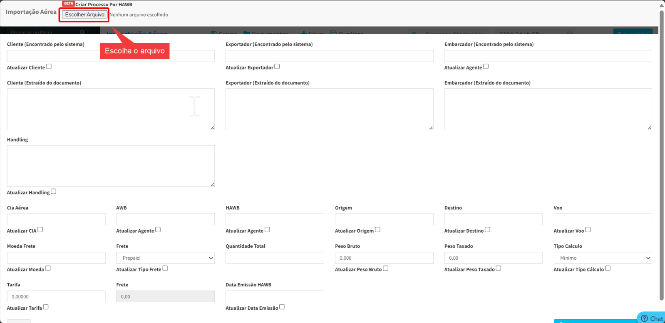Enable the Atualizar Cliente checkbox
The width and height of the screenshot is (665, 323).
49,67
